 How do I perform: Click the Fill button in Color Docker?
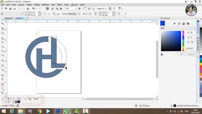pyautogui.click(x=181, y=54)
